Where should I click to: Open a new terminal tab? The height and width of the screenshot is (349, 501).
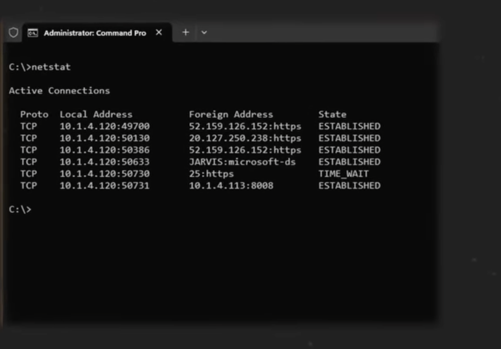(186, 32)
